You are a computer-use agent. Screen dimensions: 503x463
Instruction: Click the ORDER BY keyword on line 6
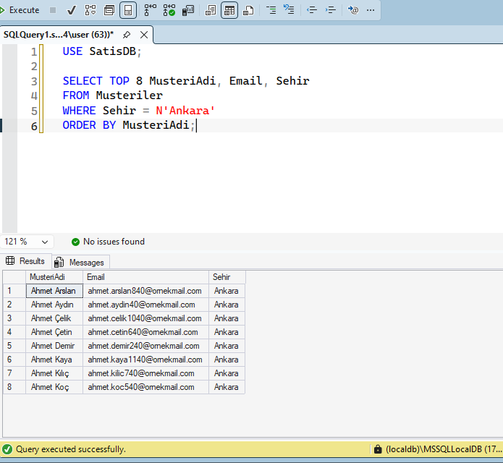(x=89, y=125)
